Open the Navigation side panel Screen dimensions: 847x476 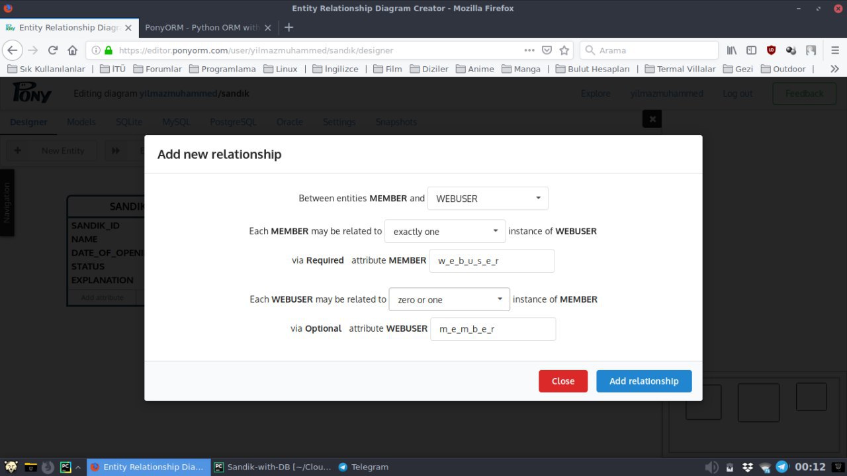click(7, 203)
